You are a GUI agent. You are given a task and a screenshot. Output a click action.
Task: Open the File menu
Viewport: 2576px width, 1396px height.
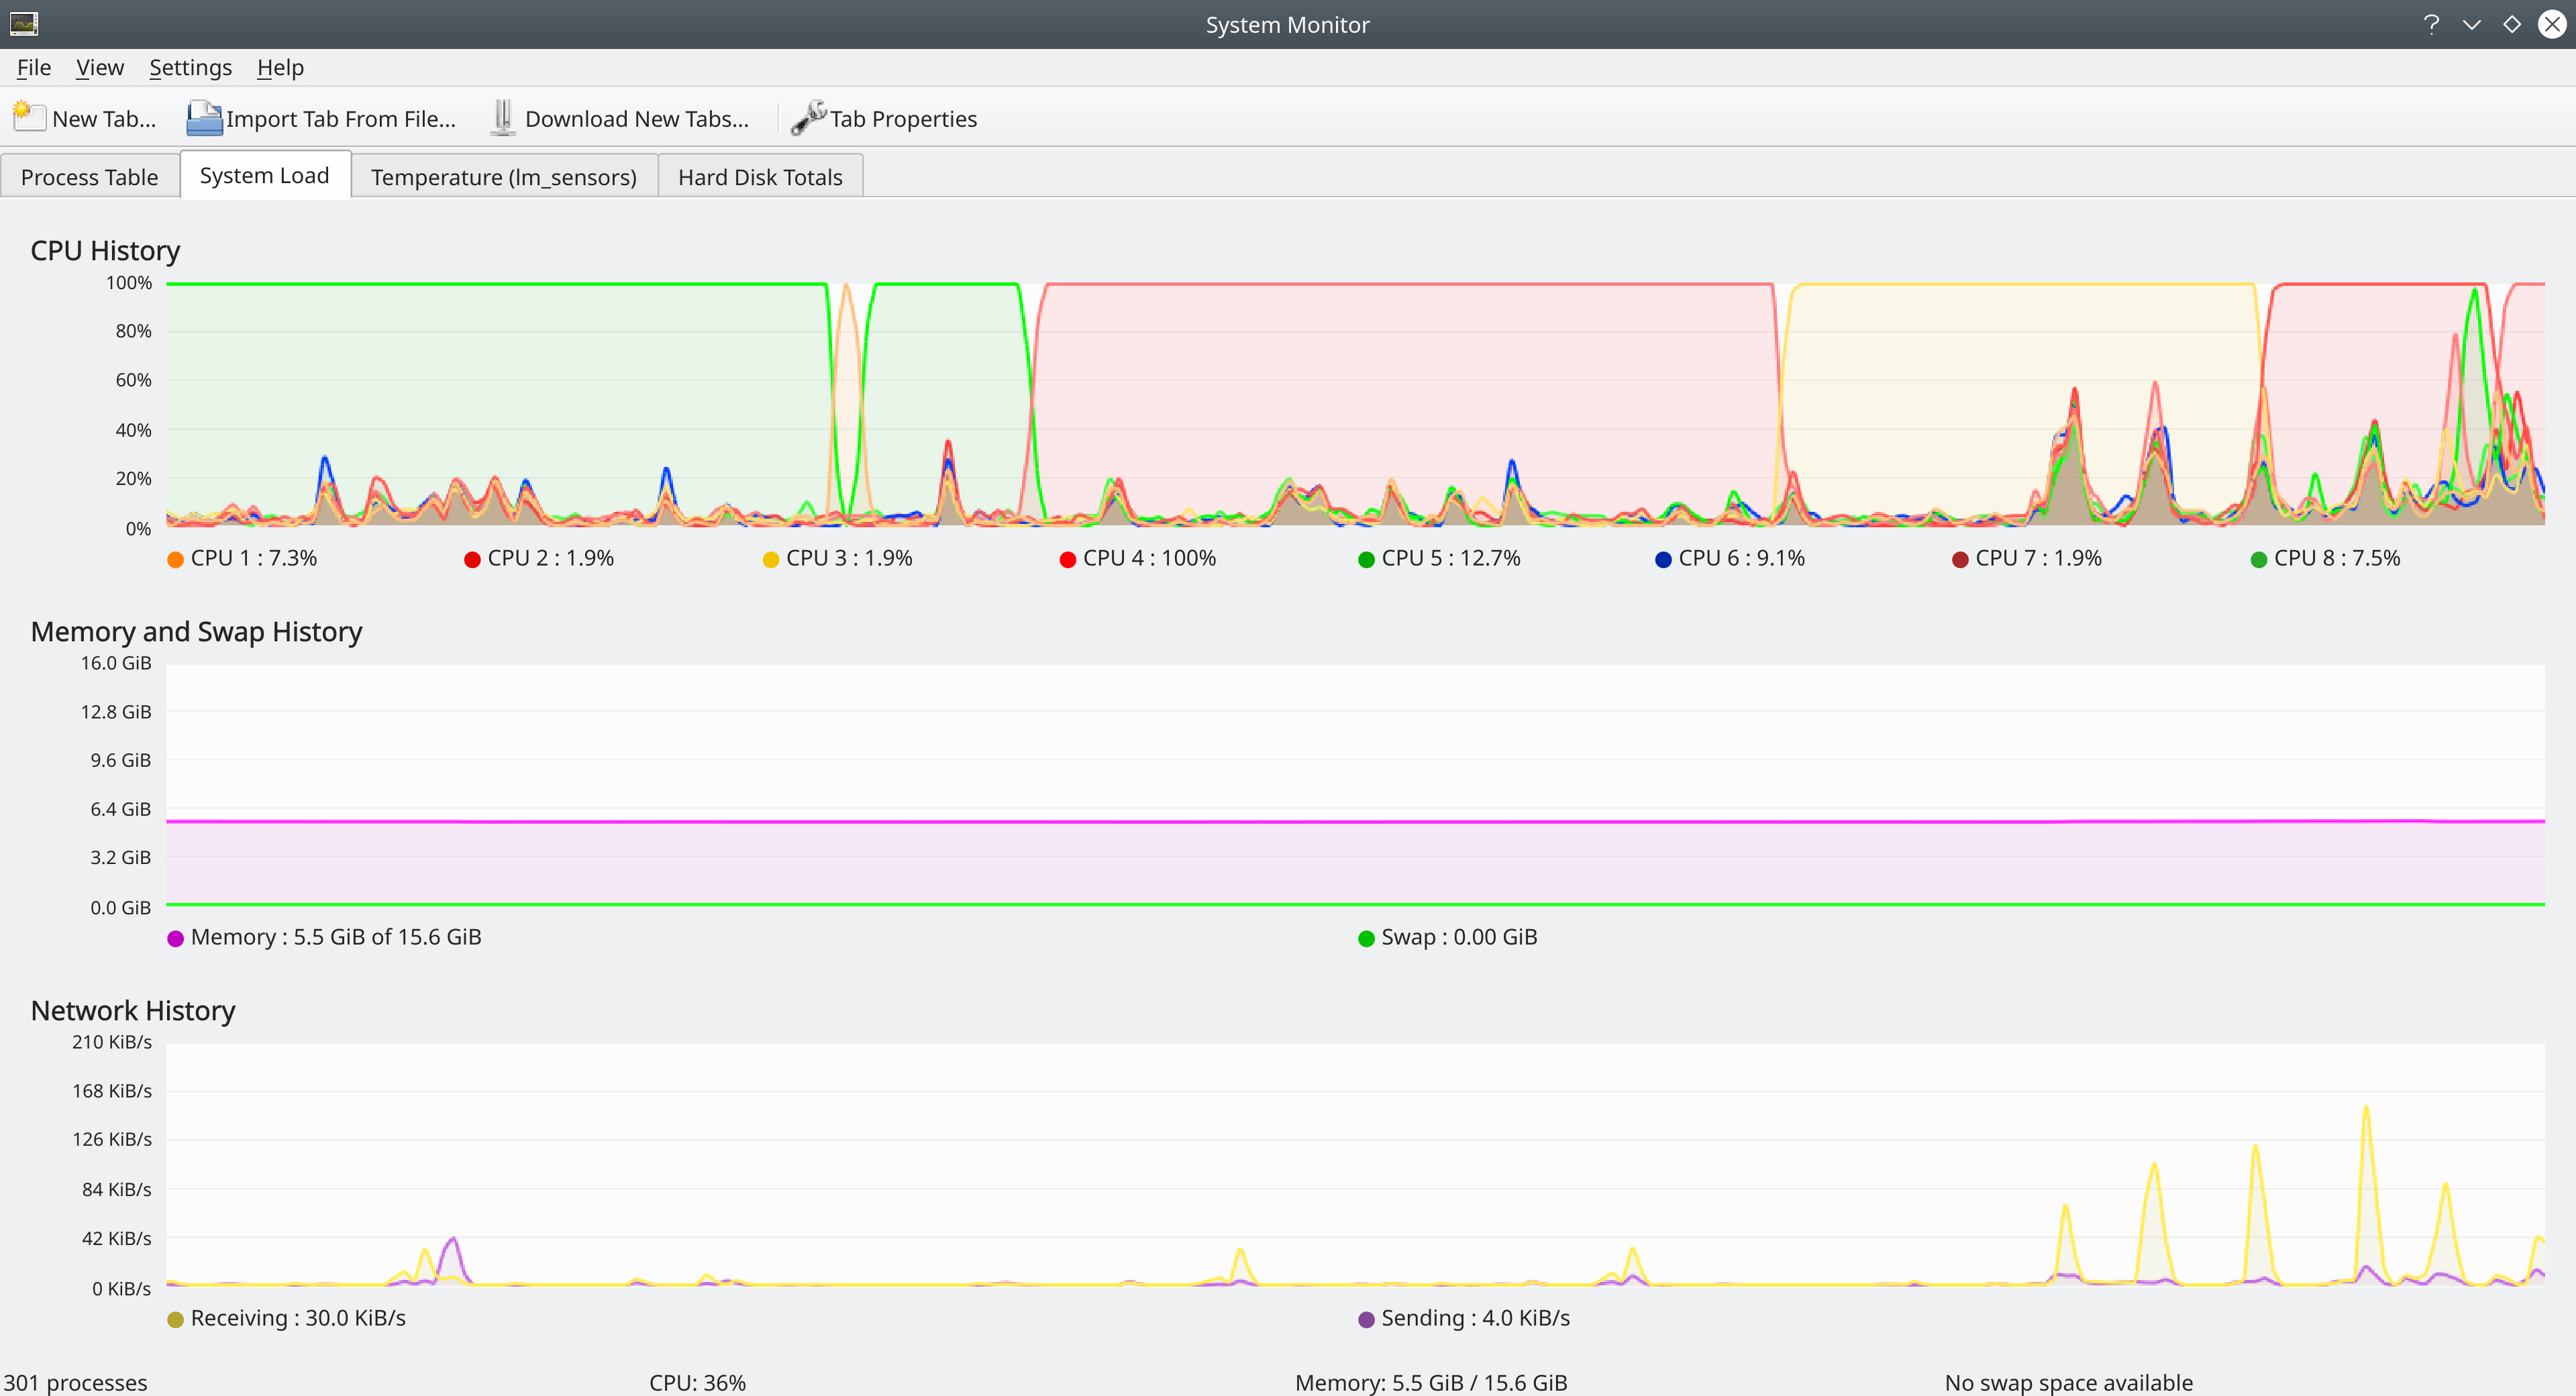[34, 68]
